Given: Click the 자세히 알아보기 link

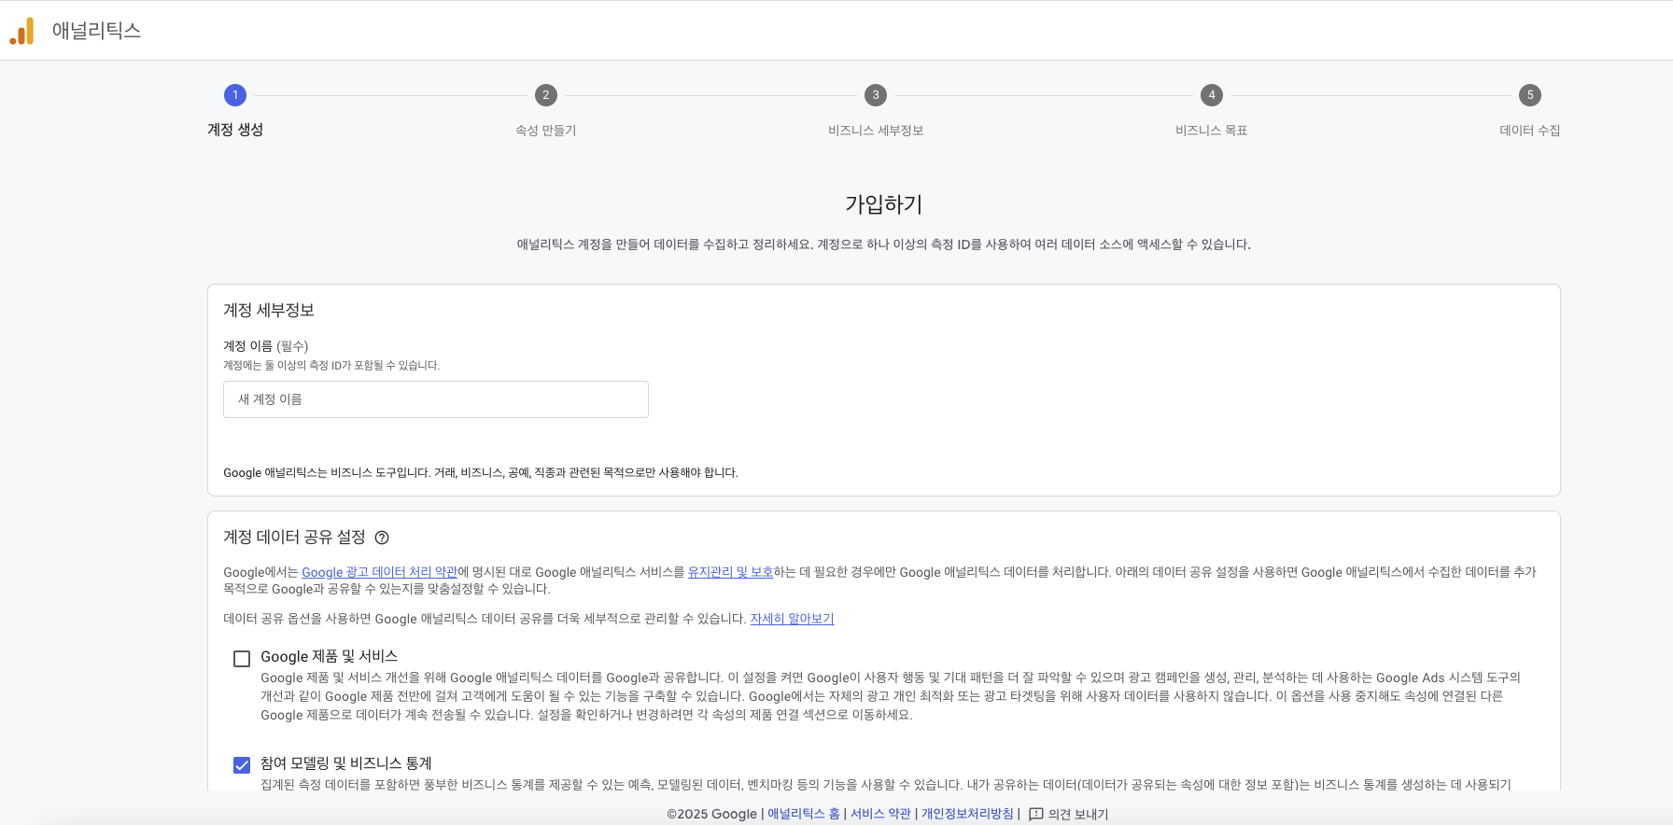Looking at the screenshot, I should [792, 619].
